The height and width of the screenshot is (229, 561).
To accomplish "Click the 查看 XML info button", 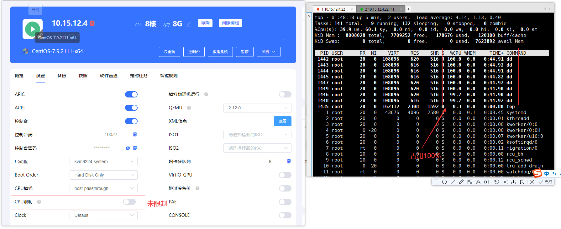I will click(283, 121).
